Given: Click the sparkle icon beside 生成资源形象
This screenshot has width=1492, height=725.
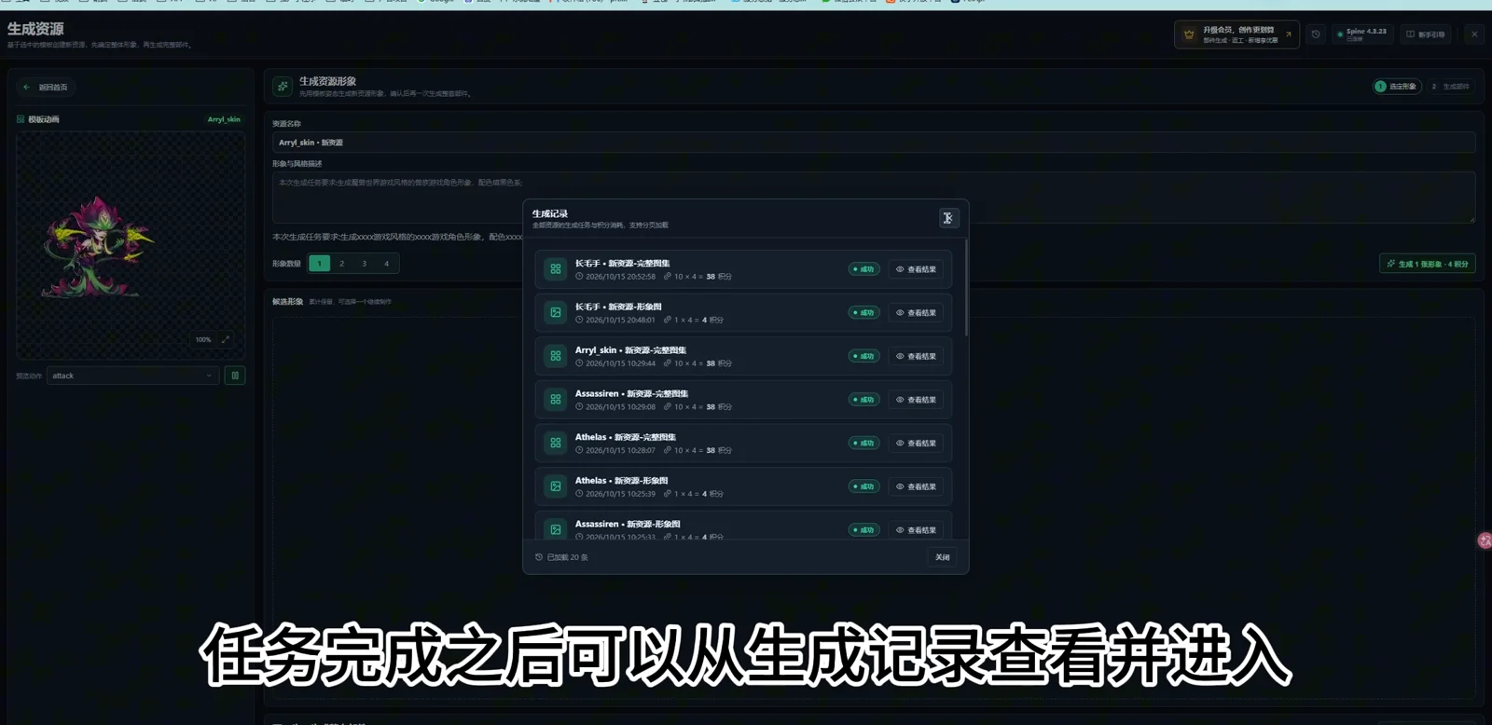Looking at the screenshot, I should pyautogui.click(x=283, y=87).
